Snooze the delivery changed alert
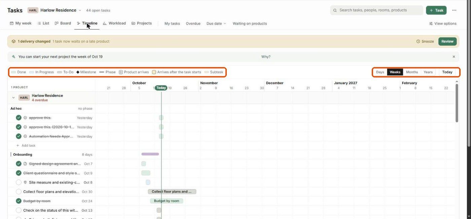The height and width of the screenshot is (219, 471). coord(425,41)
